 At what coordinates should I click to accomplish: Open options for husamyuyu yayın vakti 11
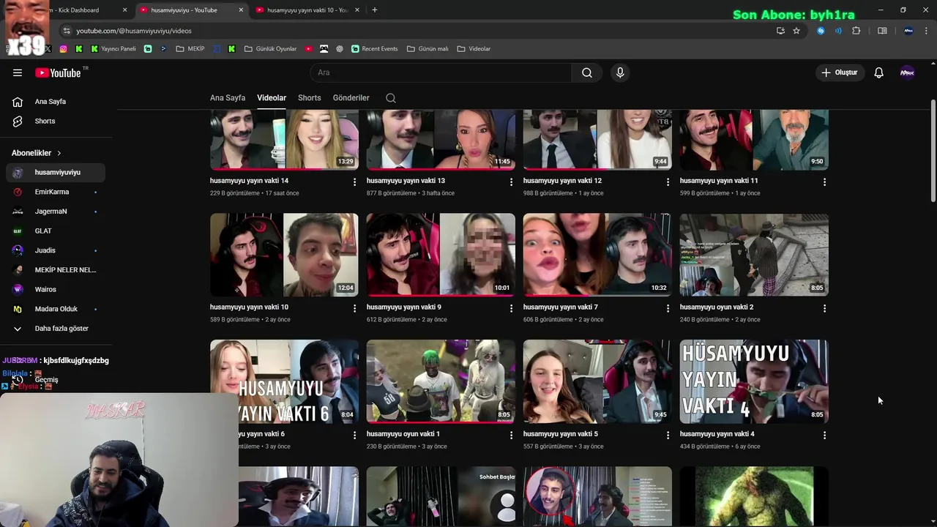(x=824, y=182)
